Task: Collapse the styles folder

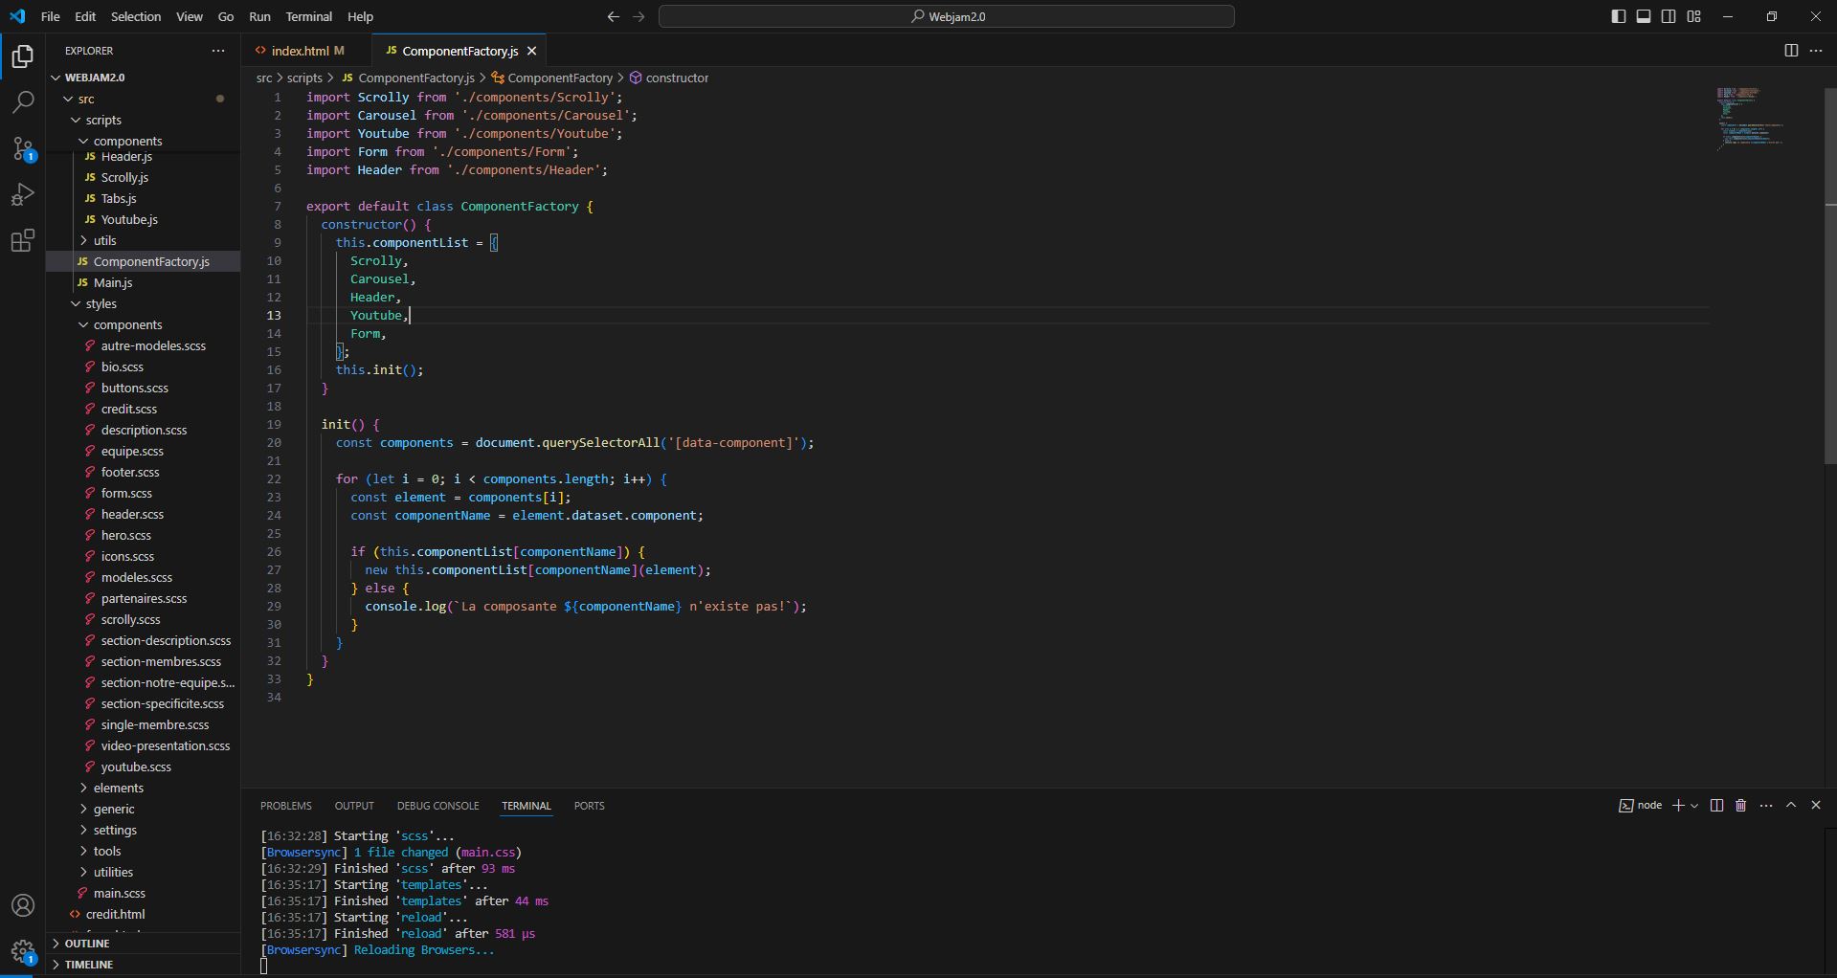Action: click(x=144, y=303)
